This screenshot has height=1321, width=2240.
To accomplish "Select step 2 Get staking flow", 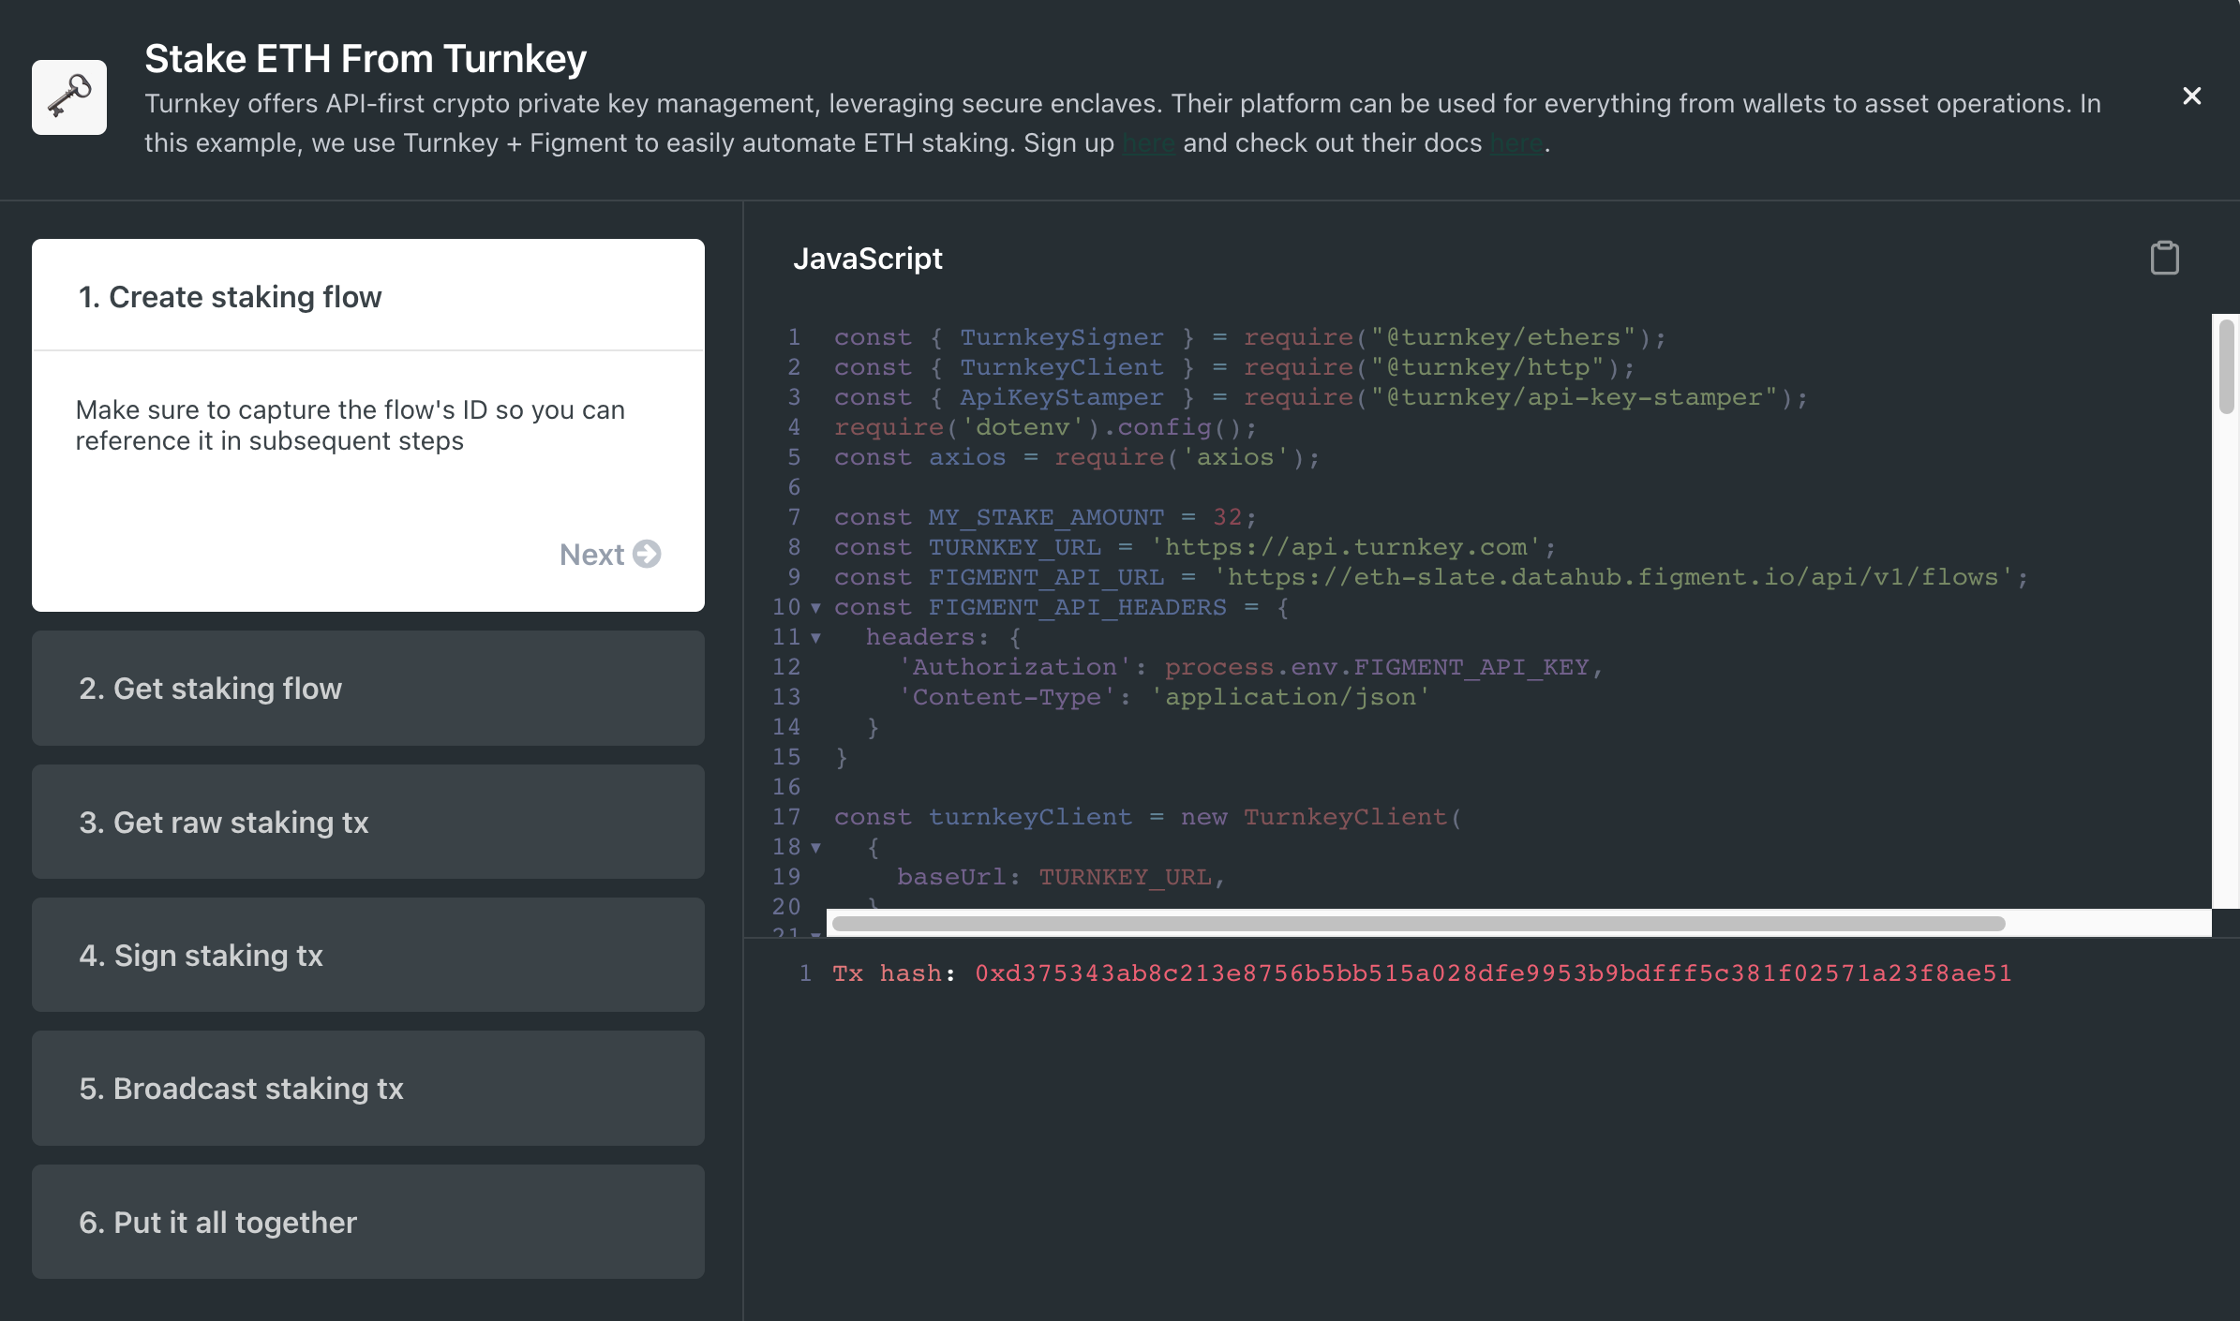I will click(368, 688).
